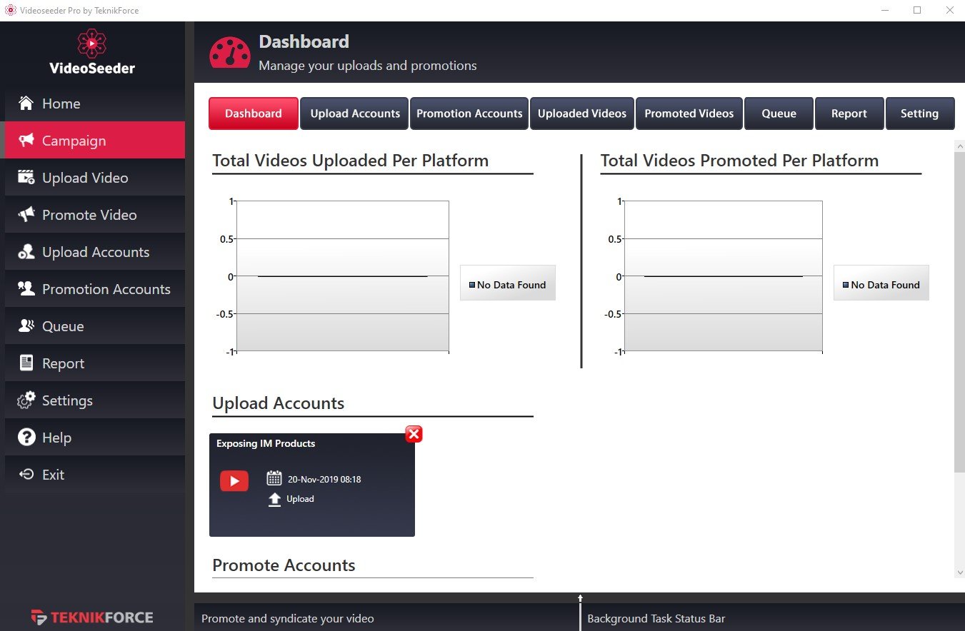Expand the Background Task Status Bar arrow
The height and width of the screenshot is (631, 965).
pos(581,598)
